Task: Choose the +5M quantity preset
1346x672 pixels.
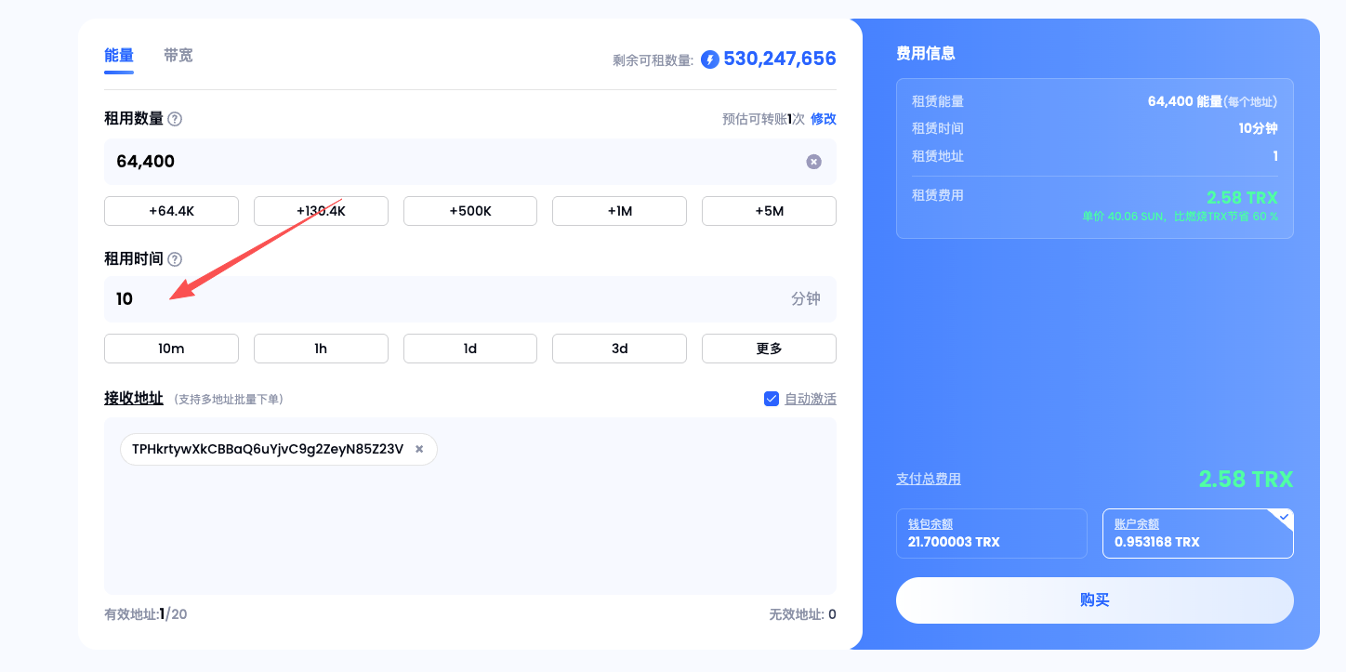Action: coord(769,211)
